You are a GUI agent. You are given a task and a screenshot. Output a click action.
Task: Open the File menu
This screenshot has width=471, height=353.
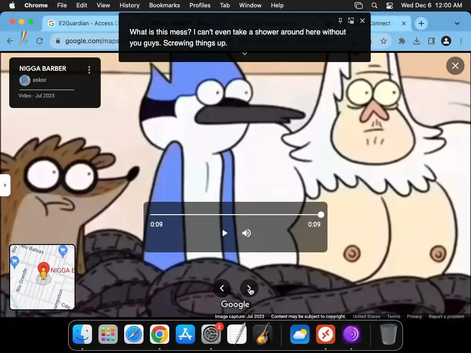click(x=62, y=6)
